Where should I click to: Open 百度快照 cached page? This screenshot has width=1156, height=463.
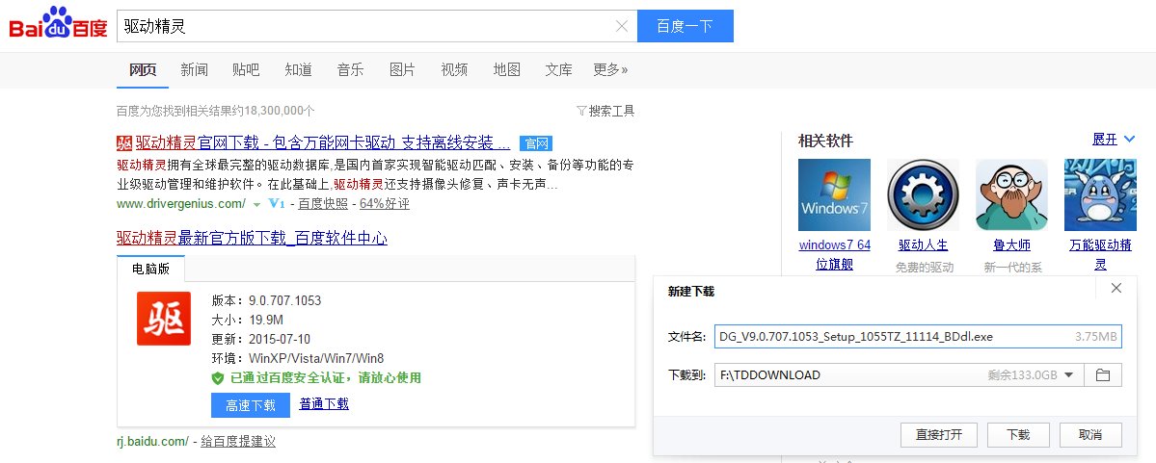pyautogui.click(x=323, y=203)
